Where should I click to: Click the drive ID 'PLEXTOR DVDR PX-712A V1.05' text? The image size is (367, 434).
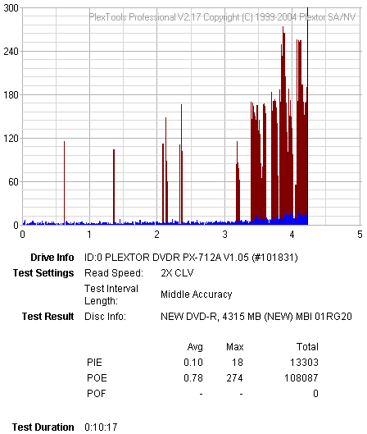click(x=191, y=258)
